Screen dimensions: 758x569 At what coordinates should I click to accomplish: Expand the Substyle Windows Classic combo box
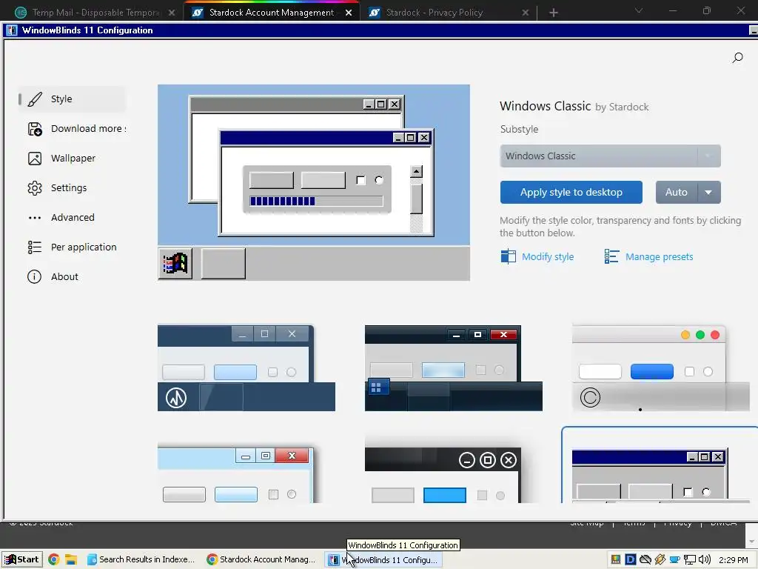[x=610, y=156]
